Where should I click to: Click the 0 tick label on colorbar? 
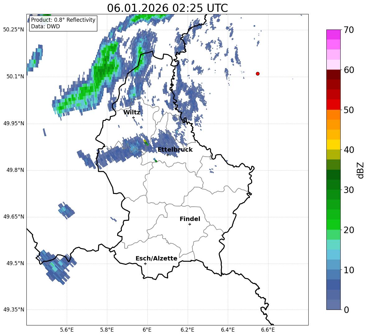click(x=346, y=310)
